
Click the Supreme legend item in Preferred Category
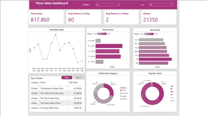[124, 93]
